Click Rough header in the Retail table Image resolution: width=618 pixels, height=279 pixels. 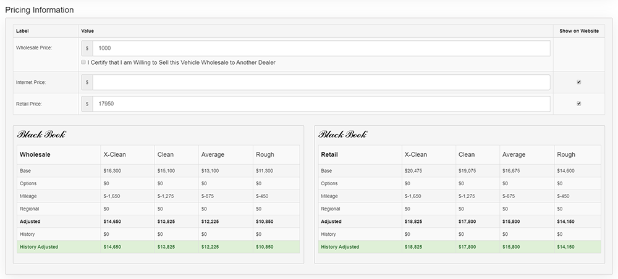(566, 155)
